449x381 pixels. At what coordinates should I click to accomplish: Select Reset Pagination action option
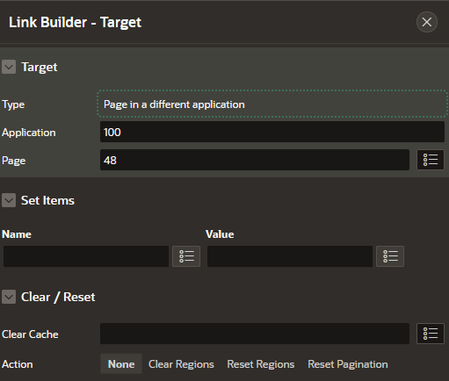click(x=348, y=364)
